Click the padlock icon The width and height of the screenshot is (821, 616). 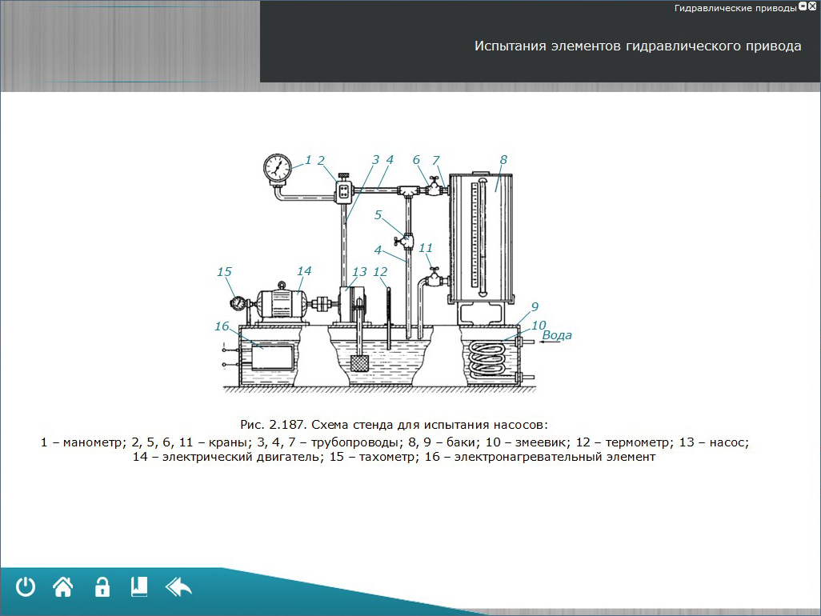(102, 586)
